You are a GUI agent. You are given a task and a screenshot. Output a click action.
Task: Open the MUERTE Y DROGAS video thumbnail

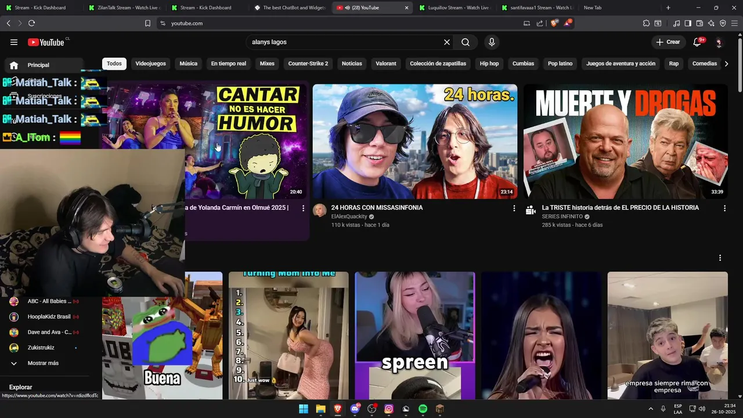626,142
